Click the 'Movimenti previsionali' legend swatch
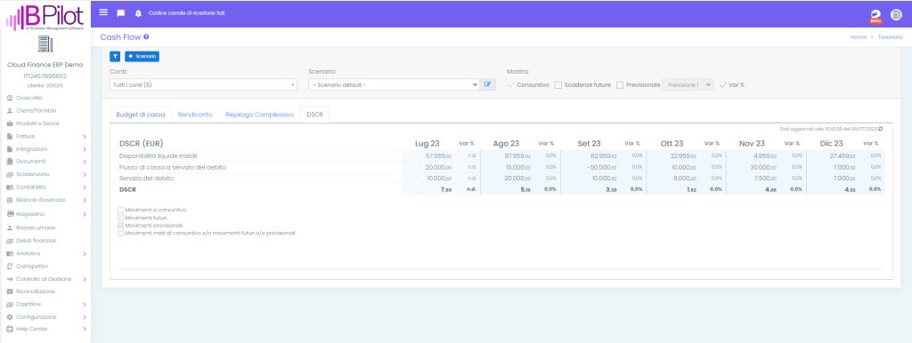The height and width of the screenshot is (343, 912). [120, 225]
